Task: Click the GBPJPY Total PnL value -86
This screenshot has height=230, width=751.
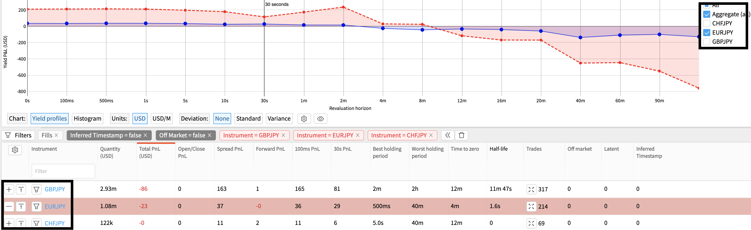Action: [143, 189]
